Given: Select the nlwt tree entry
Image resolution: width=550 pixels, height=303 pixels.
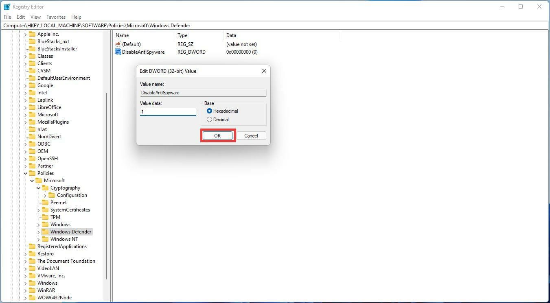Looking at the screenshot, I should click(x=42, y=129).
